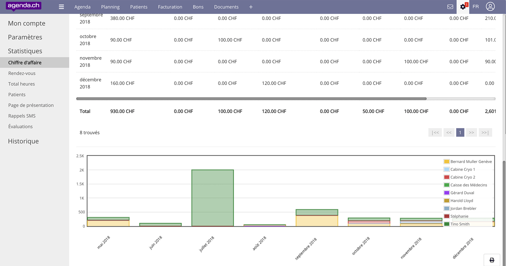Screen dimensions: 506x266
Task: Go to Rendez-vous statistics
Action: 22,73
